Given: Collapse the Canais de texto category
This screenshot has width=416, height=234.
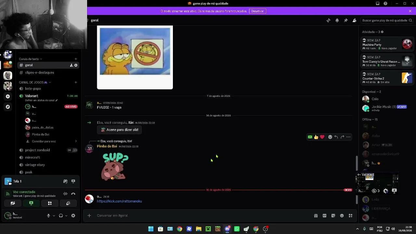Looking at the screenshot, I should (x=30, y=59).
